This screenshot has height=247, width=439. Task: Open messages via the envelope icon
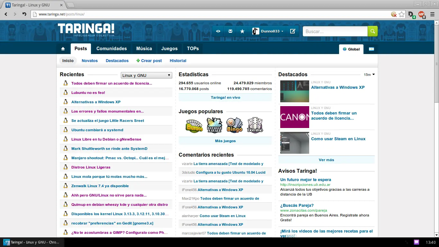click(230, 31)
